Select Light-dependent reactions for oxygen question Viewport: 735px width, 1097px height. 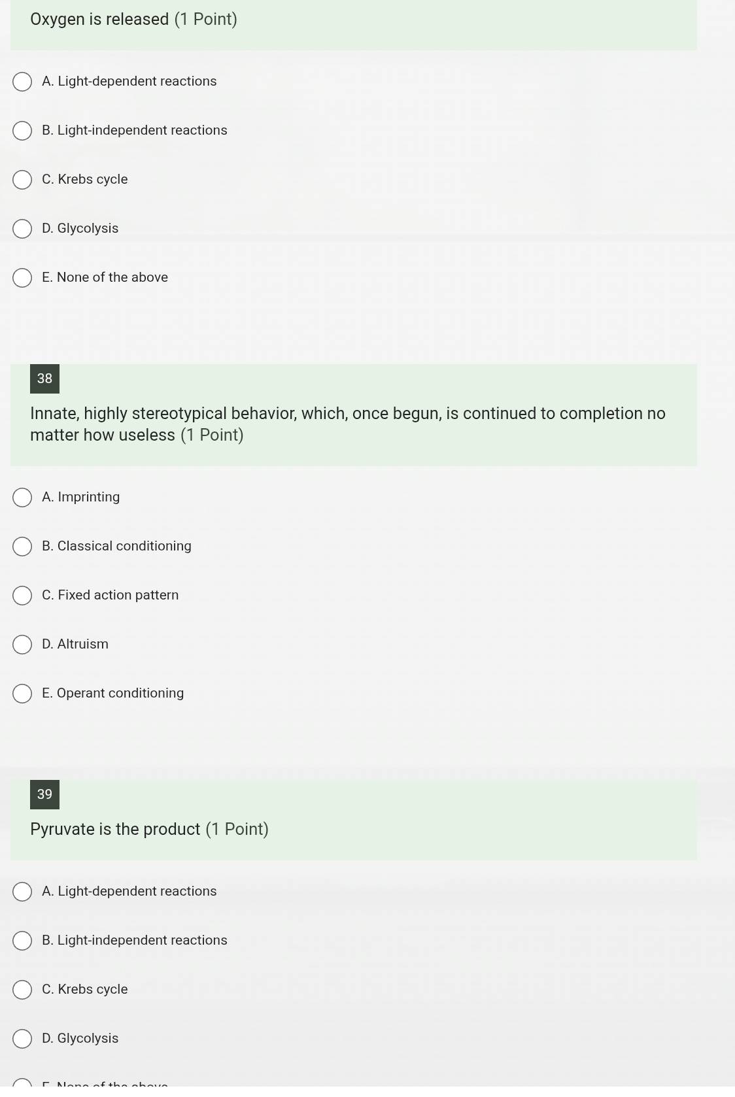[x=22, y=82]
